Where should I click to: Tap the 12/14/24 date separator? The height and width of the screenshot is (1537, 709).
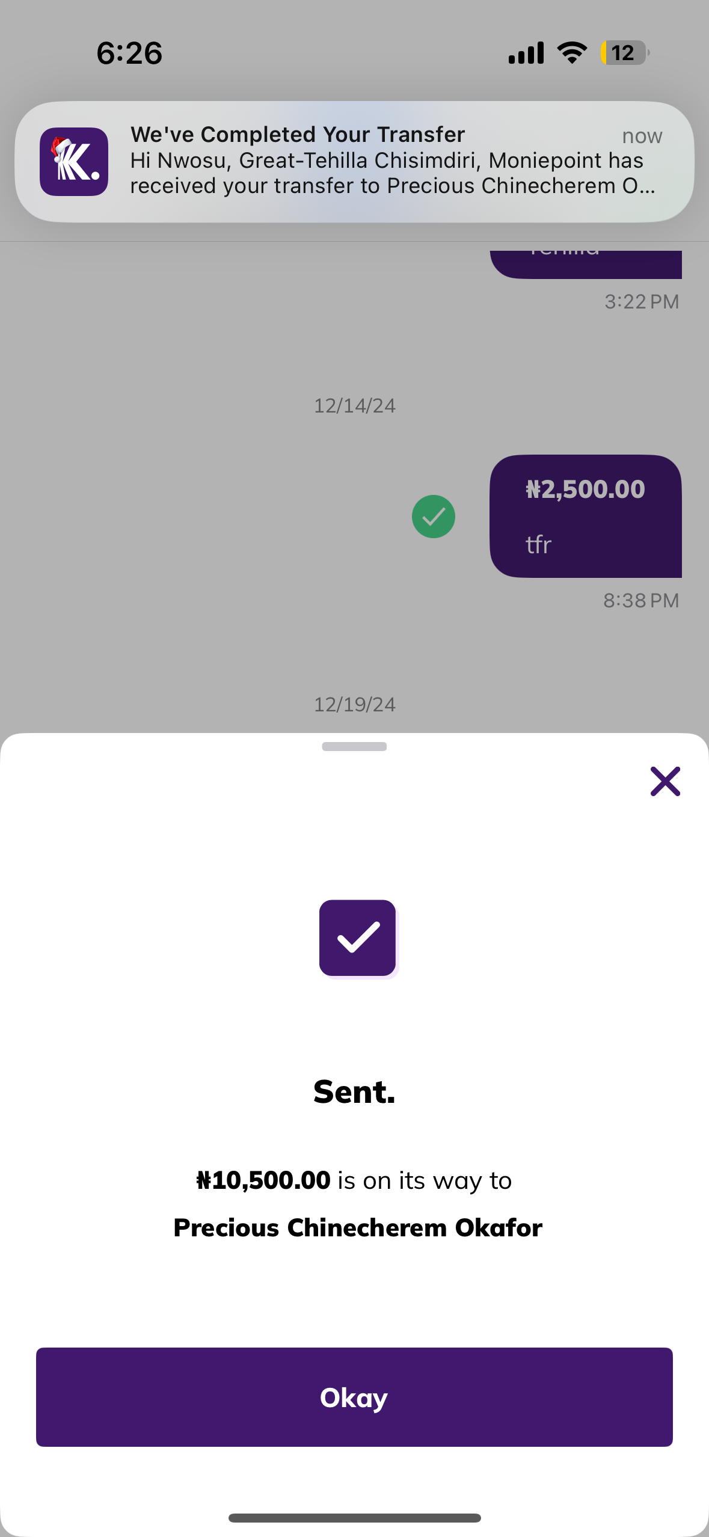[x=354, y=406]
